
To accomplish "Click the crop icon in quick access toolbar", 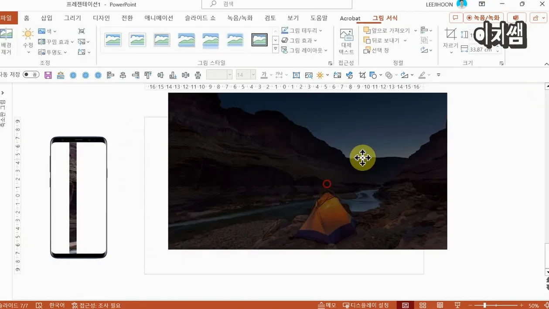I will [362, 75].
